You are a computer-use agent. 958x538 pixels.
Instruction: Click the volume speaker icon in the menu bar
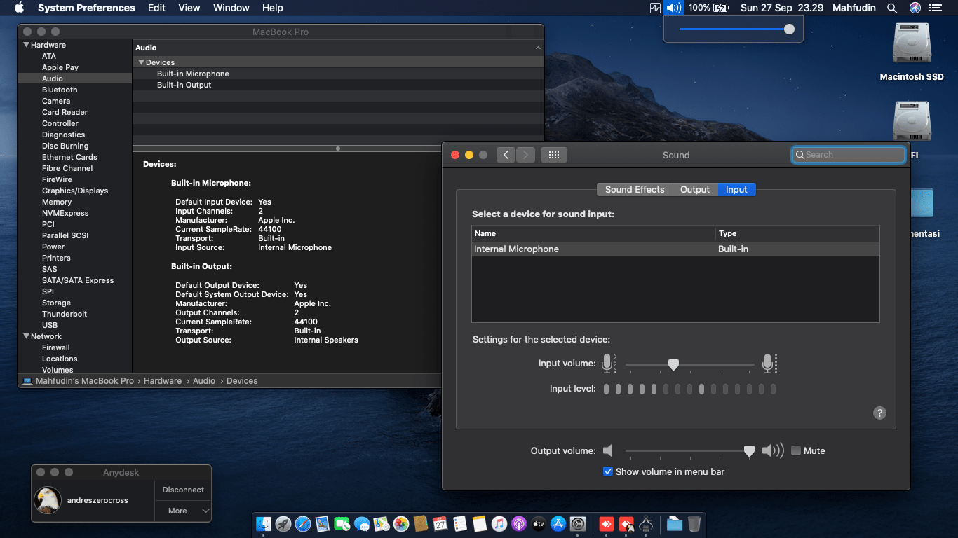(x=674, y=8)
